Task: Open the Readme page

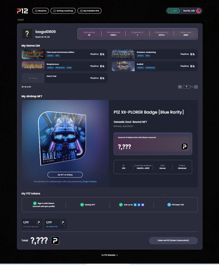Action: click(x=40, y=11)
